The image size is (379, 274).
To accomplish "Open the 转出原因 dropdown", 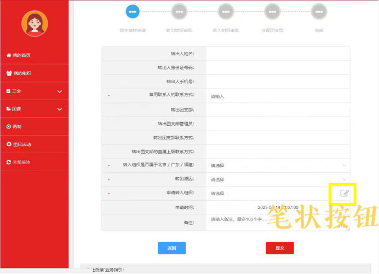I will click(278, 179).
